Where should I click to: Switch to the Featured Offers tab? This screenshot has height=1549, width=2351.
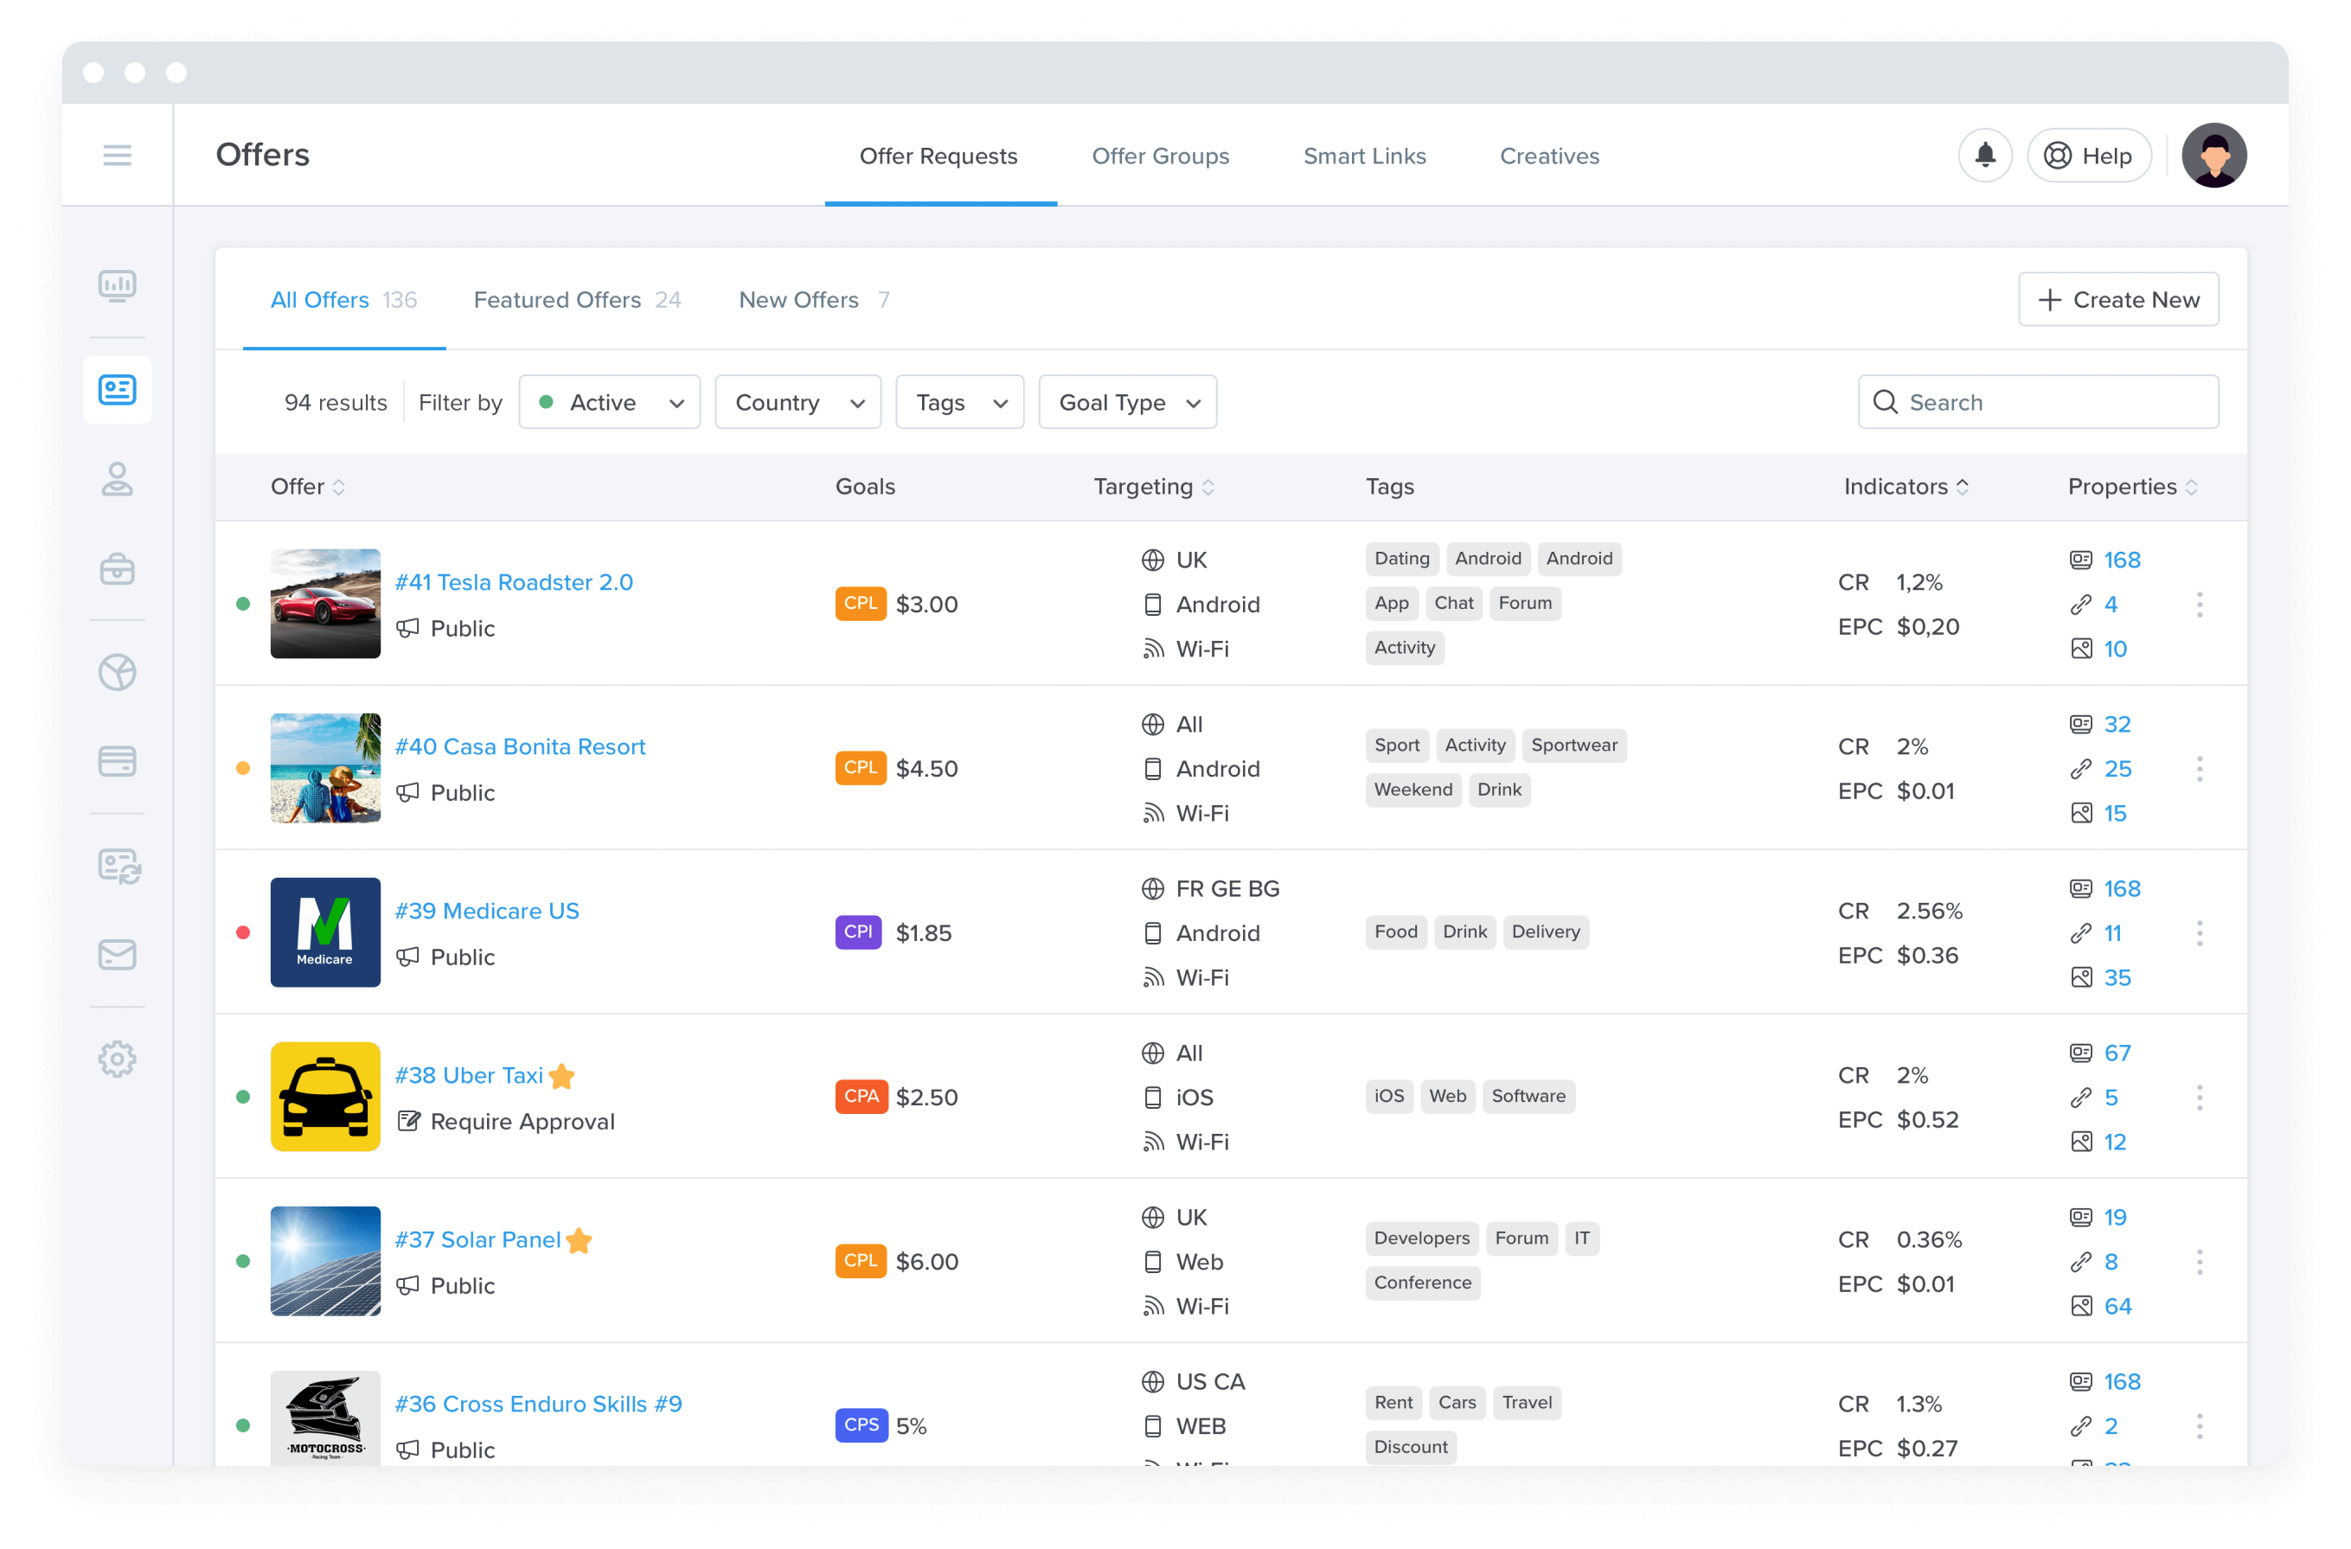tap(578, 299)
